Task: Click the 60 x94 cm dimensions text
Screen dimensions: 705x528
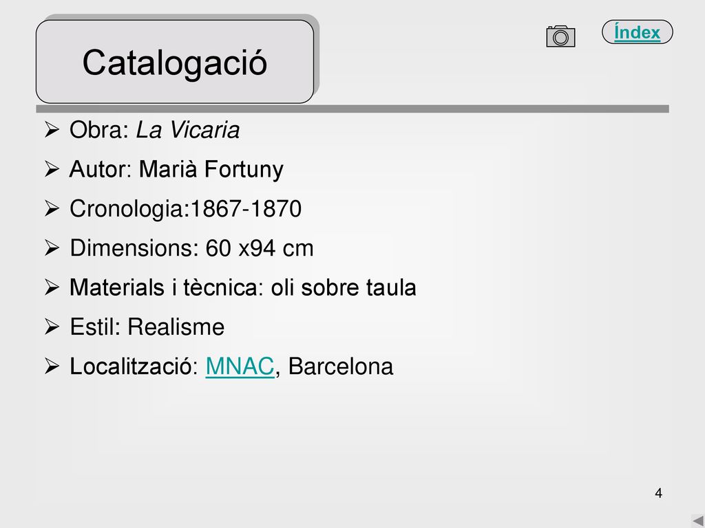Action: coord(260,248)
